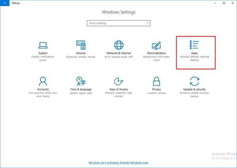Close the Settings window
The width and height of the screenshot is (237, 168).
tap(233, 3)
